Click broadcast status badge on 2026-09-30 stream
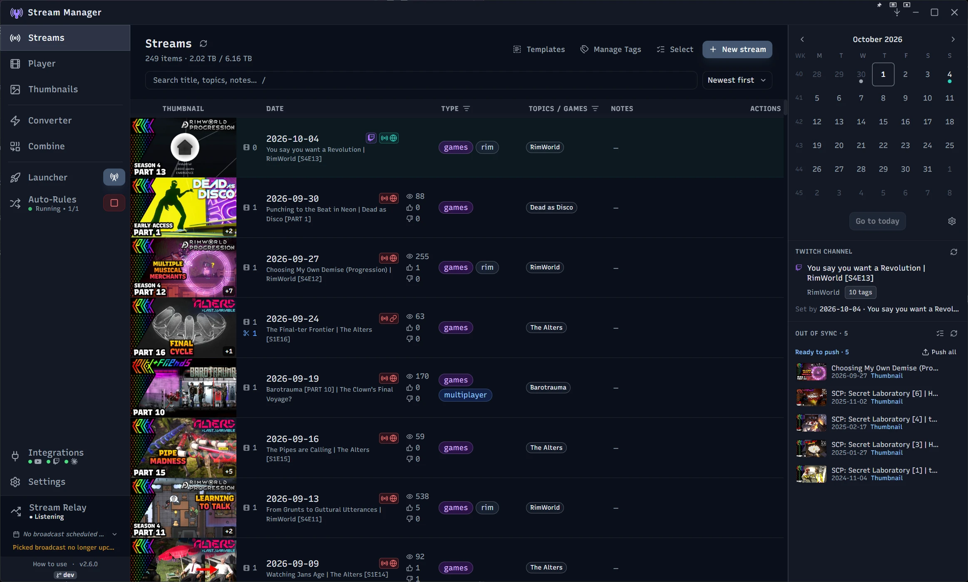Viewport: 968px width, 582px height. point(389,198)
